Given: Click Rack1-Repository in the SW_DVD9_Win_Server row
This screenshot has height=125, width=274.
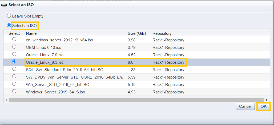Looking at the screenshot, I should [168, 77].
